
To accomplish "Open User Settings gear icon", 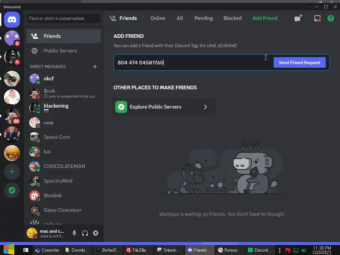I will click(96, 233).
